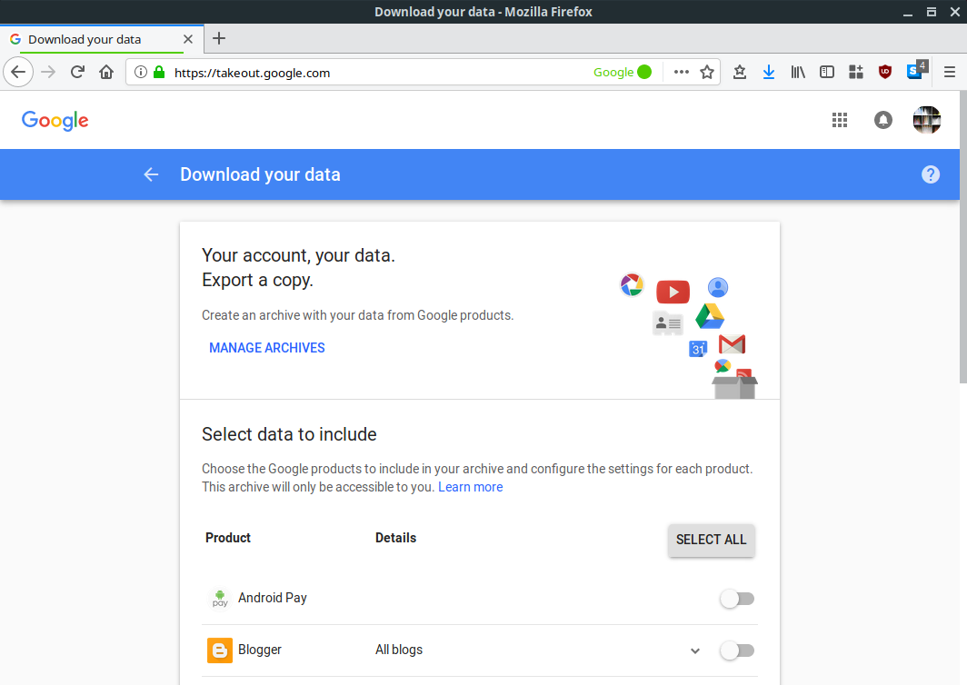Expand the Blogger details chevron
Viewport: 967px width, 685px height.
[x=695, y=650]
